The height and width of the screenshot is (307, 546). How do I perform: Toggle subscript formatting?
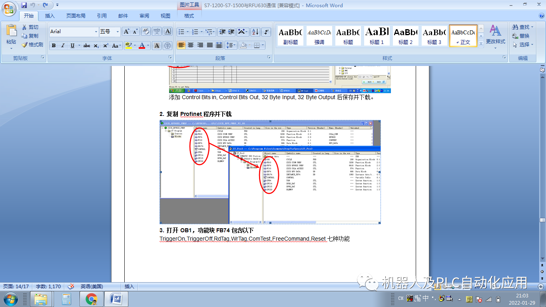pos(96,46)
